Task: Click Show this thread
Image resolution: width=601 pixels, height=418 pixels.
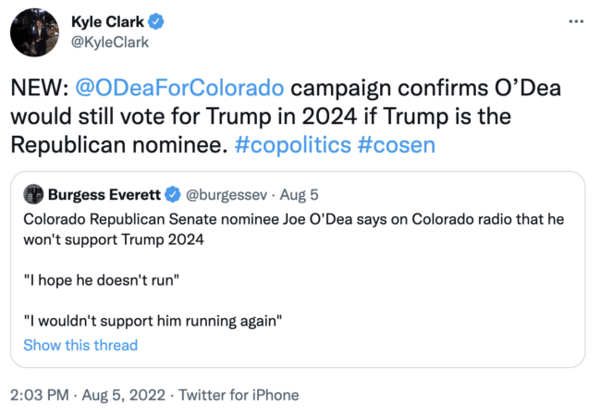Action: (x=80, y=345)
